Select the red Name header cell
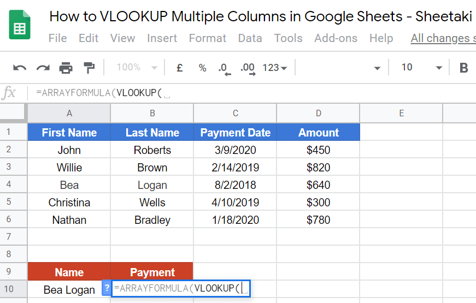476x303 pixels. click(x=69, y=272)
